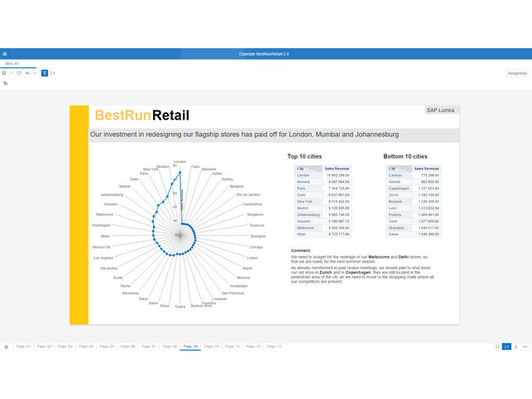This screenshot has width=532, height=399.
Task: Switch to Page-13 tab
Action: pyautogui.click(x=273, y=346)
